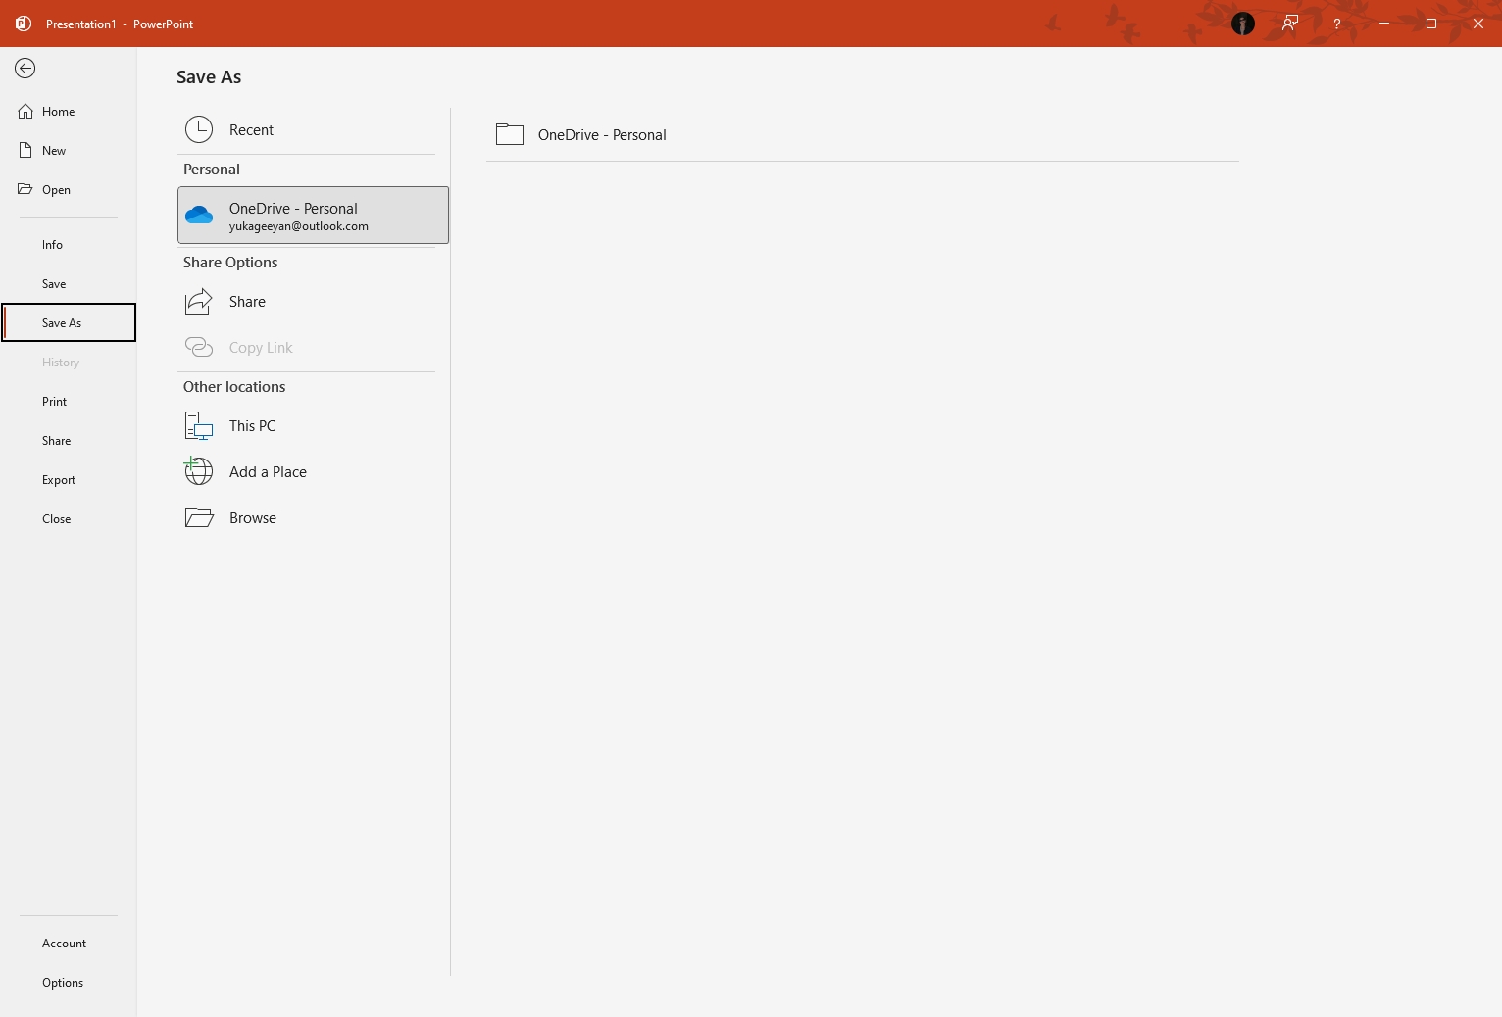The height and width of the screenshot is (1017, 1502).
Task: Choose This PC location
Action: pyautogui.click(x=313, y=425)
